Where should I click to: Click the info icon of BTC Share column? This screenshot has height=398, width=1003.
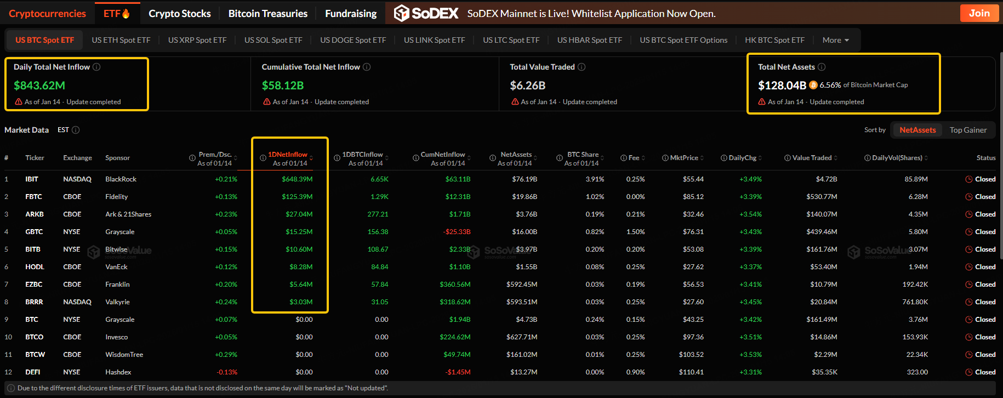coord(560,158)
